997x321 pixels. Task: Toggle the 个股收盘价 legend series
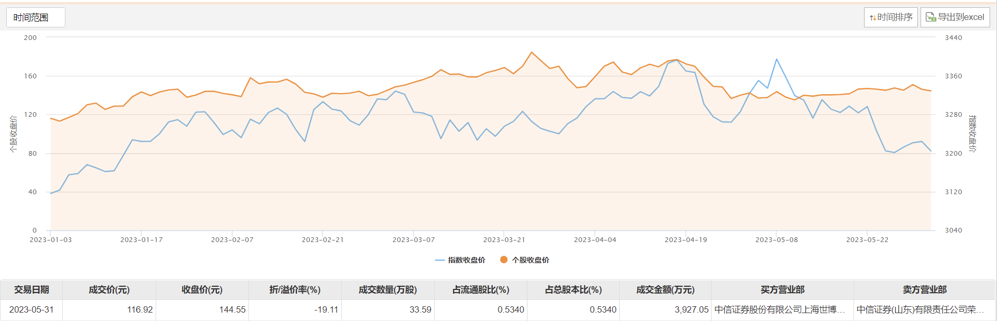524,260
